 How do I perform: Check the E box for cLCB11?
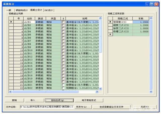pos(63,53)
